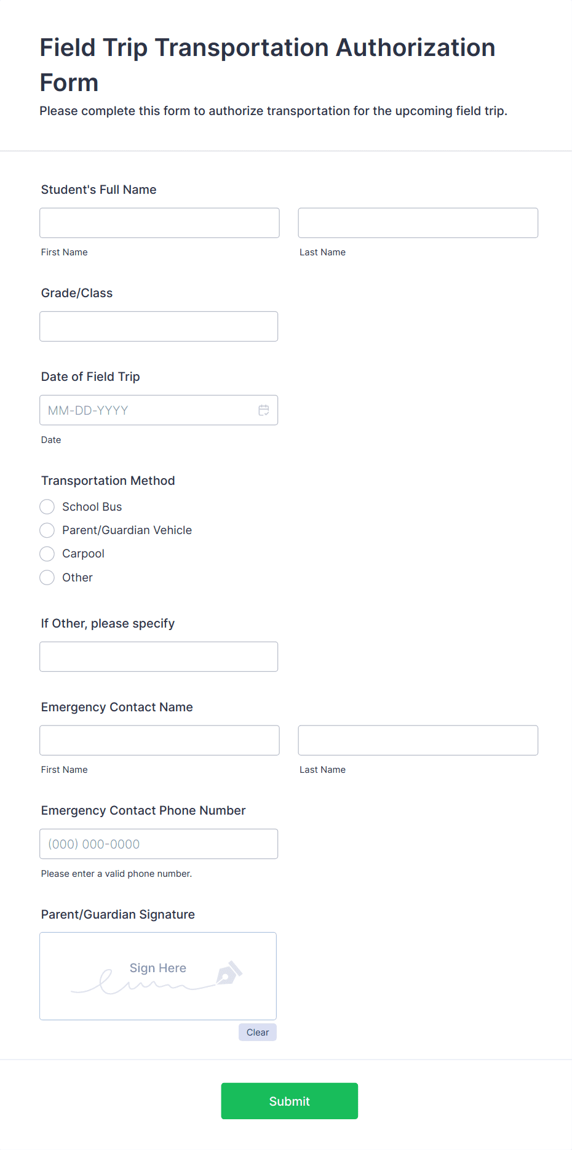The width and height of the screenshot is (572, 1150).
Task: Click the Date label under the date field
Action: click(x=51, y=439)
